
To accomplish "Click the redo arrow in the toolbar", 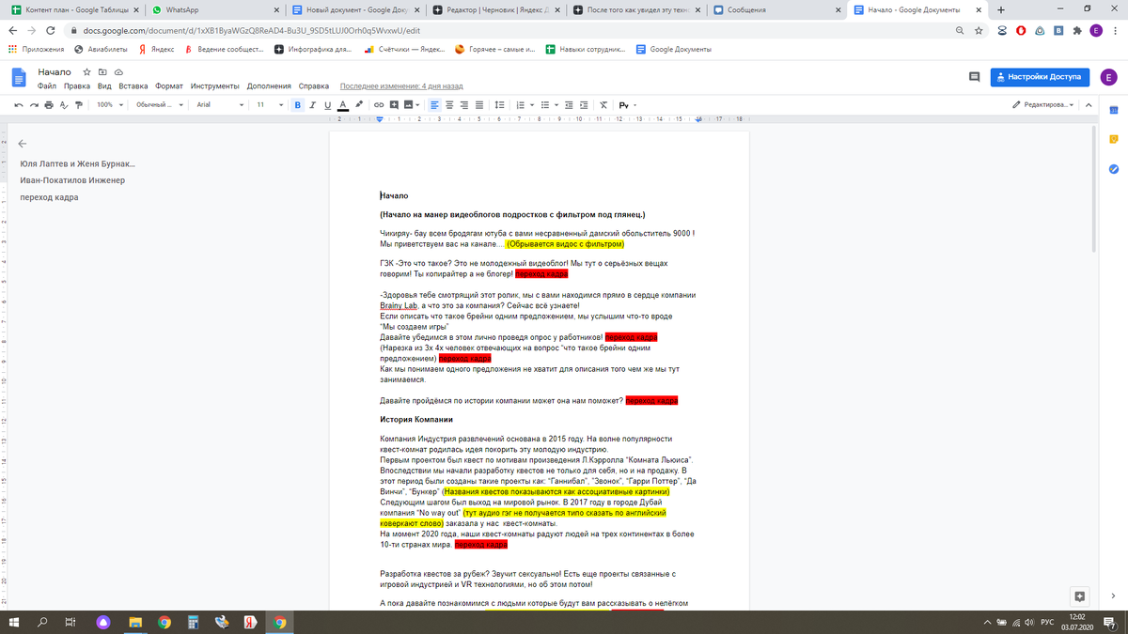I will [x=35, y=104].
